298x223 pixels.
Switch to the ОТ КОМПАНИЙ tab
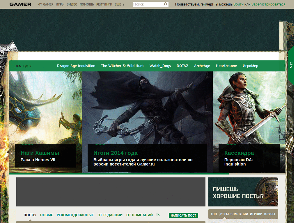coord(139,215)
